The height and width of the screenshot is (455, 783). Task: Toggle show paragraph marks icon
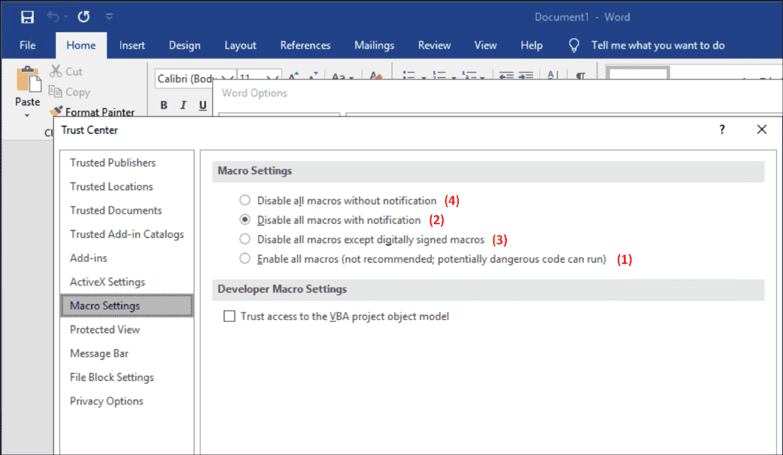(579, 77)
